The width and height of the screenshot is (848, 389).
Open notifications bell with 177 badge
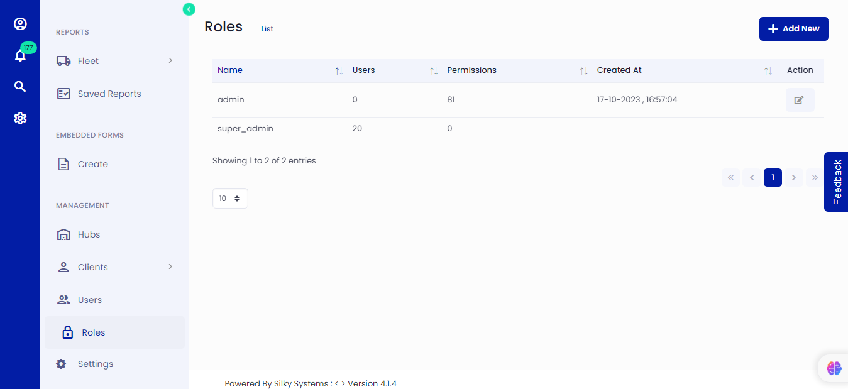(20, 55)
